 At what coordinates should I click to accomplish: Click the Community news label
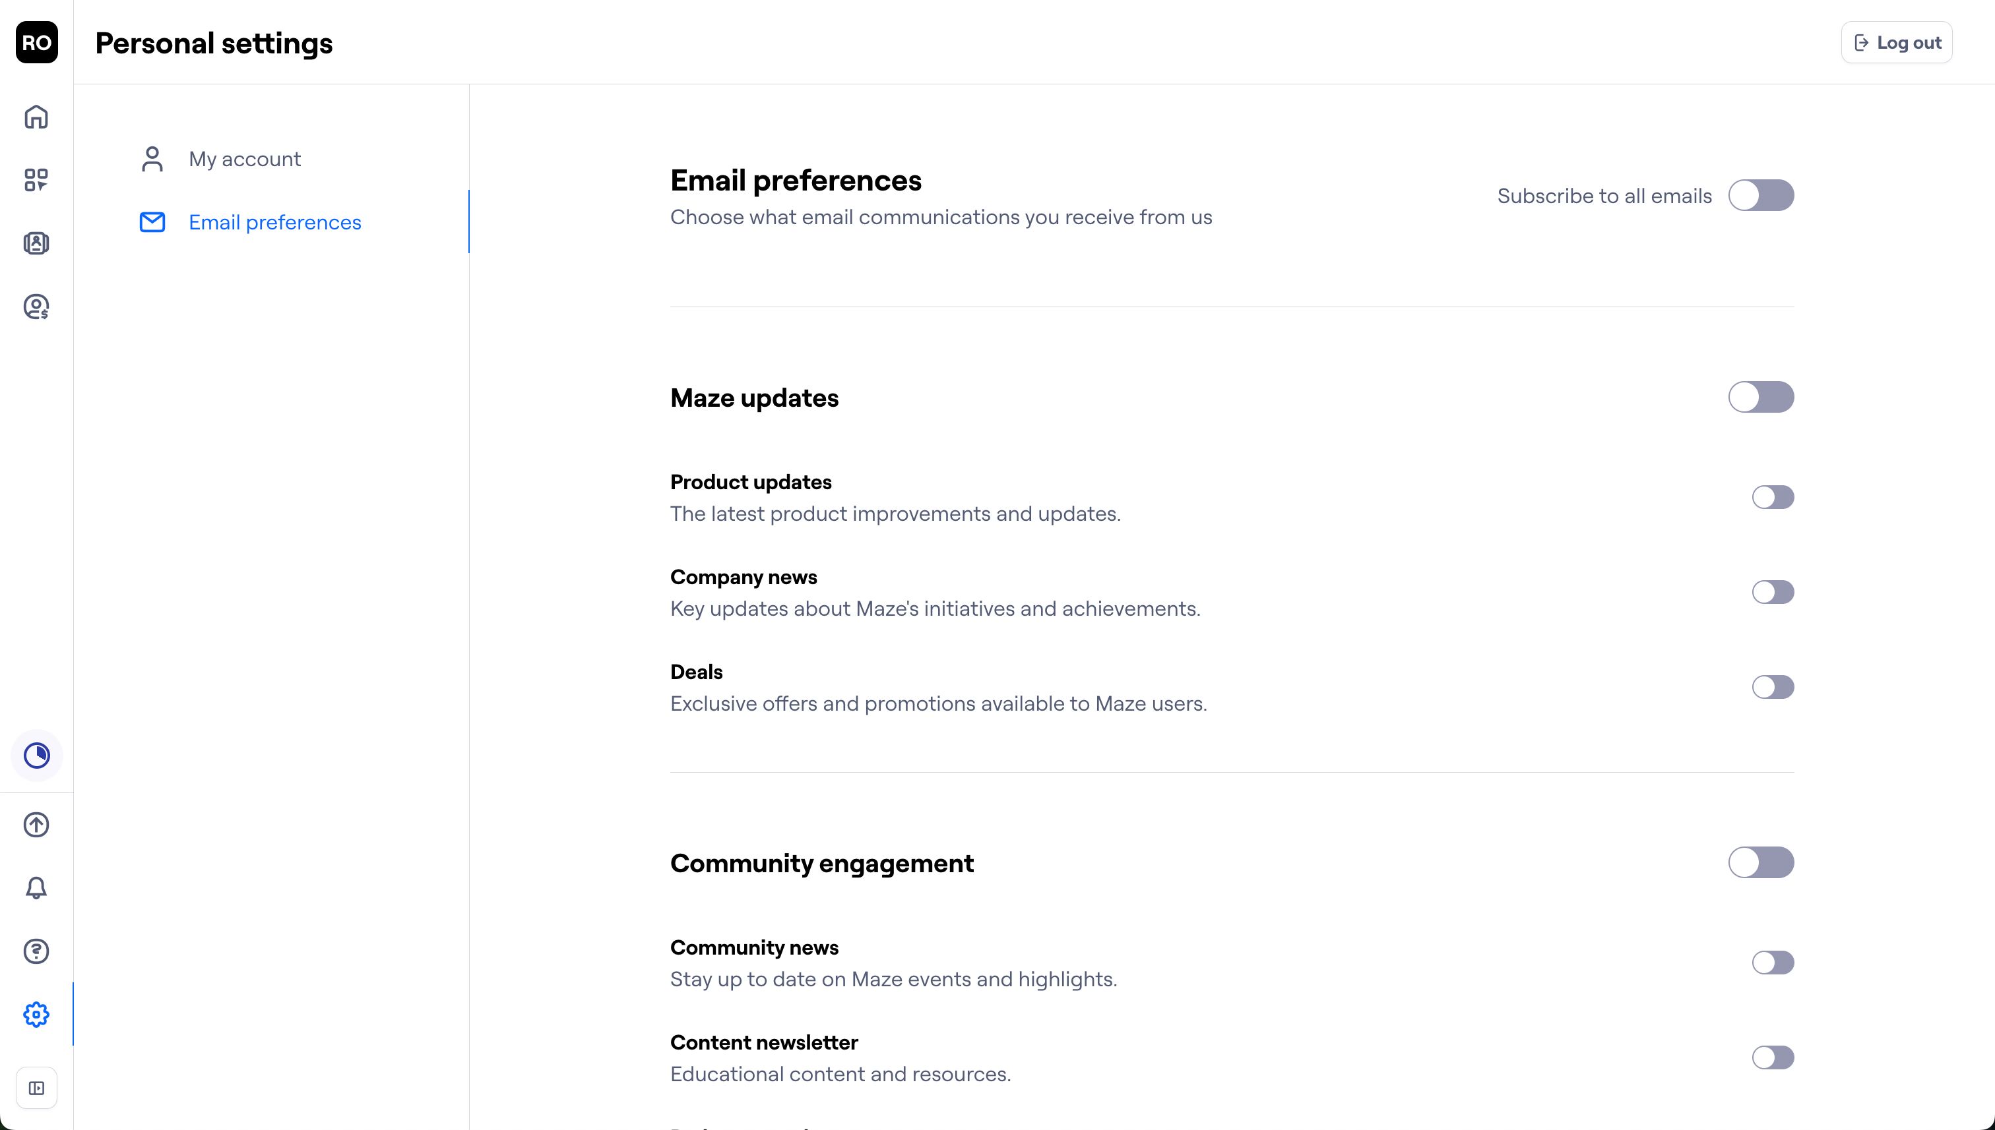(754, 947)
